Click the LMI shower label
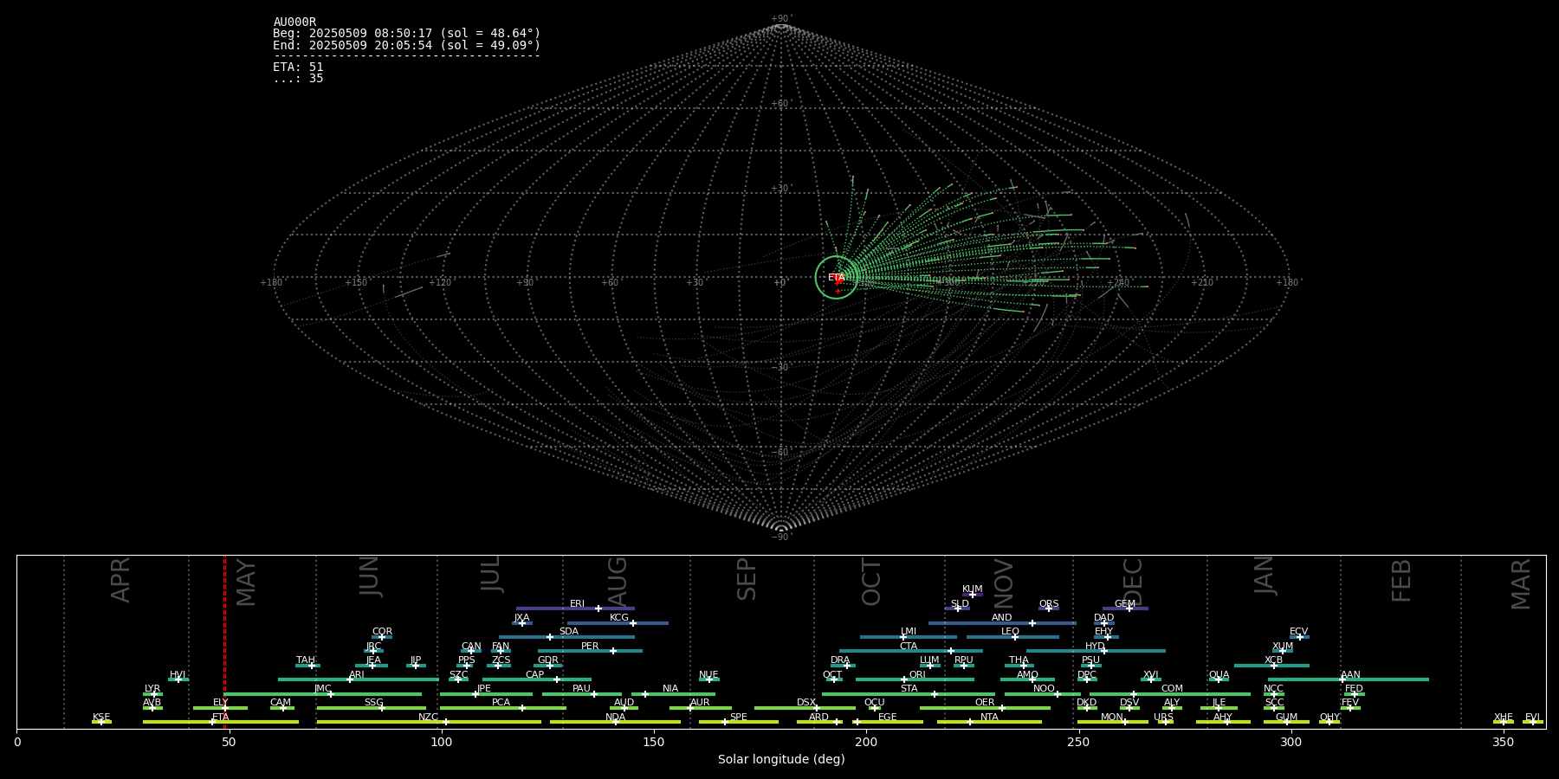 point(909,631)
